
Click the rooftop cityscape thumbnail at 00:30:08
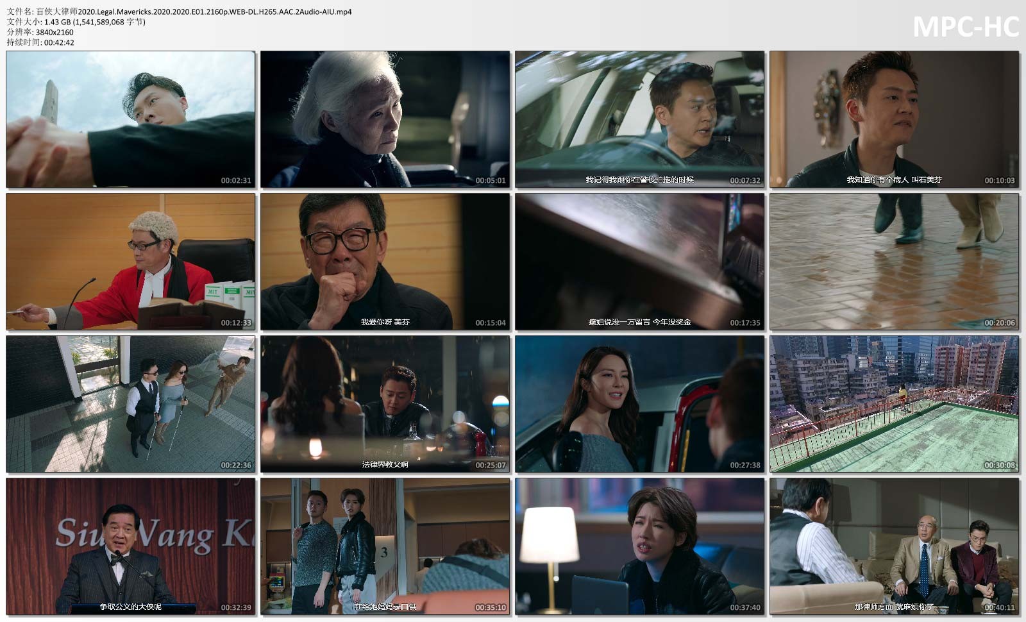click(x=894, y=404)
